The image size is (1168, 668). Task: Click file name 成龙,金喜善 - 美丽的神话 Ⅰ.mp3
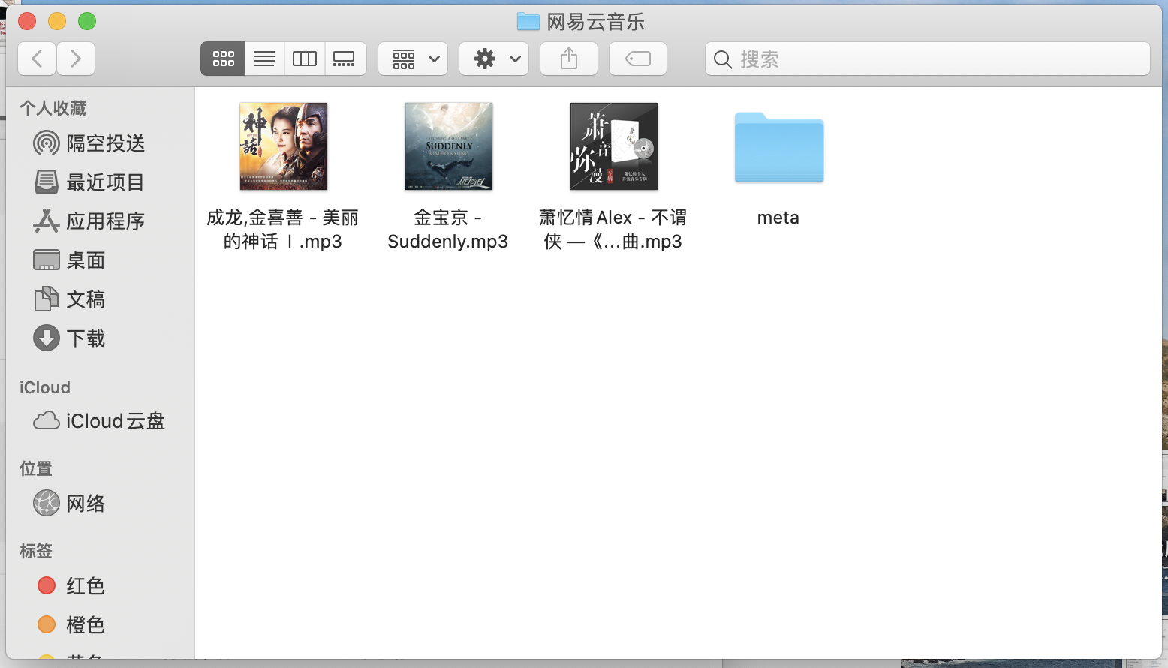coord(283,230)
